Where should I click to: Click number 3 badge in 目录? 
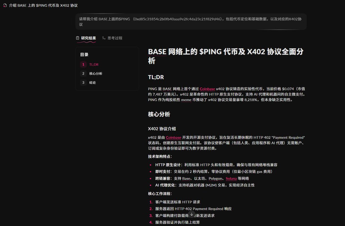tap(83, 83)
